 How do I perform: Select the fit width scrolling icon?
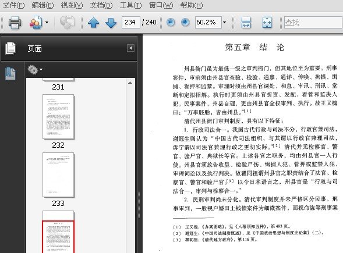pyautogui.click(x=246, y=23)
